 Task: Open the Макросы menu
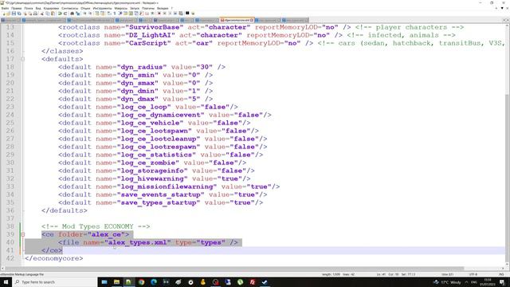pyautogui.click(x=121, y=9)
